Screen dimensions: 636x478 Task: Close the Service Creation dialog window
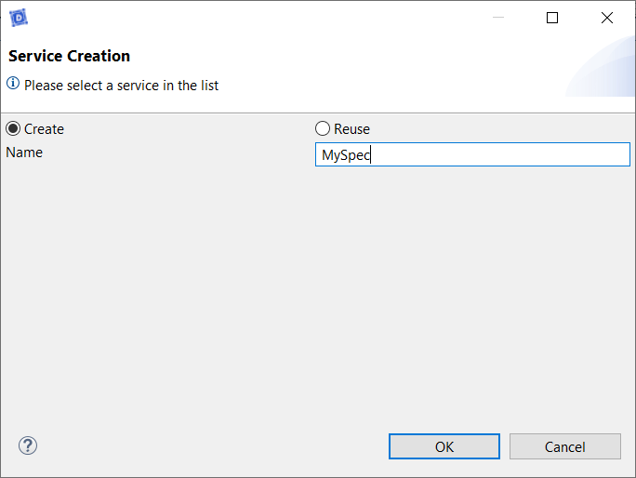[x=607, y=18]
